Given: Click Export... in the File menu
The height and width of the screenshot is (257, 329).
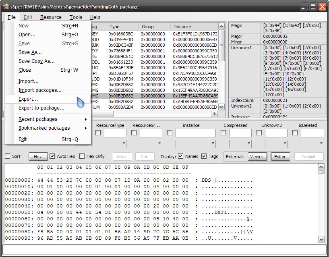Looking at the screenshot, I should click(x=28, y=99).
